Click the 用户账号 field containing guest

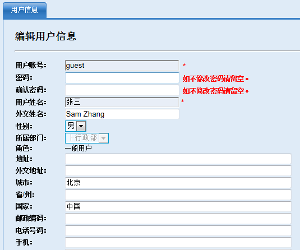coord(122,66)
